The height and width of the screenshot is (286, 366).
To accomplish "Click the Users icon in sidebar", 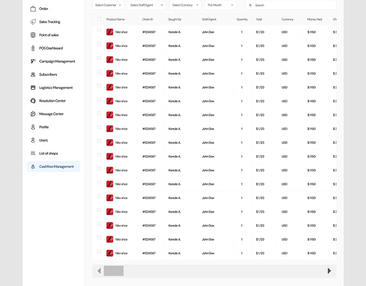I will [33, 140].
